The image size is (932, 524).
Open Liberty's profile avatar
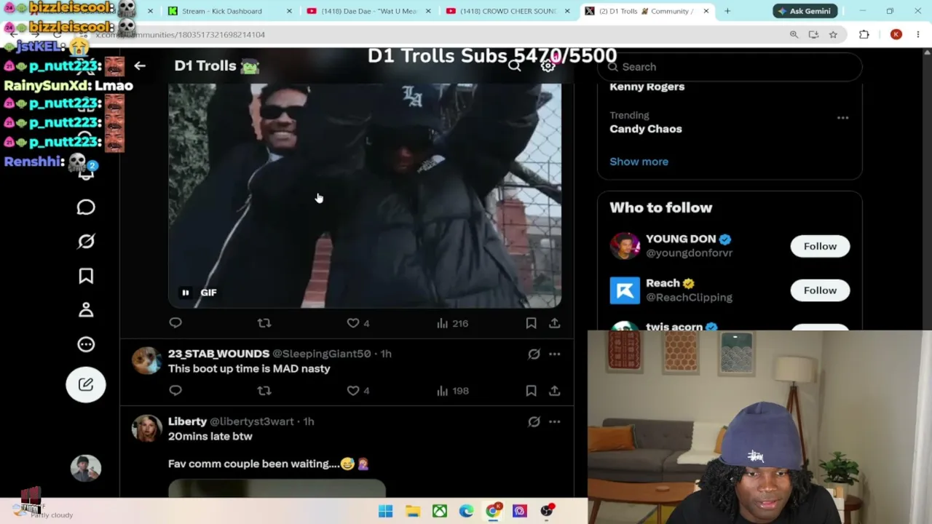click(x=146, y=429)
